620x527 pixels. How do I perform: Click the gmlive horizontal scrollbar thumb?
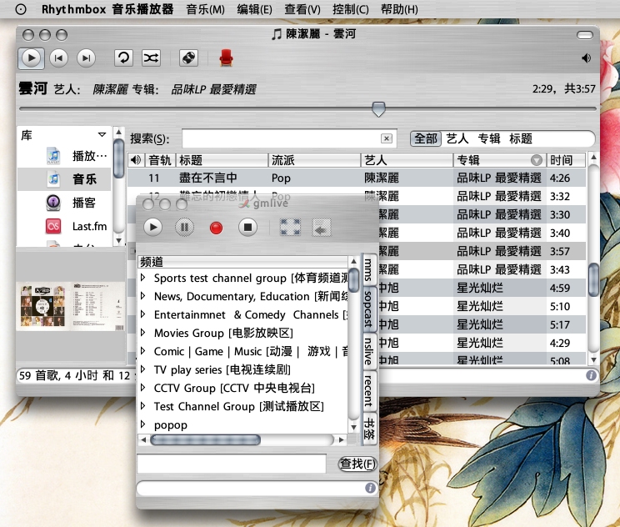pyautogui.click(x=205, y=439)
